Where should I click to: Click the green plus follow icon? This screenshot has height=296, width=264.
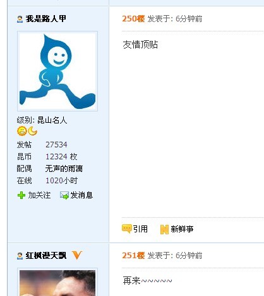[x=21, y=195]
